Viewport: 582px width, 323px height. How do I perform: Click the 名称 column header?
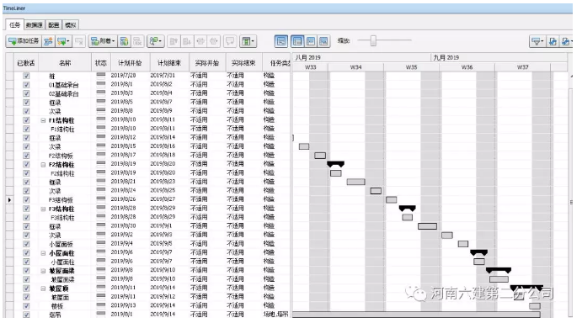[x=65, y=63]
